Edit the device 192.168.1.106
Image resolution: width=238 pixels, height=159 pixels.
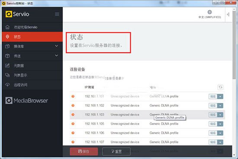tap(213, 133)
